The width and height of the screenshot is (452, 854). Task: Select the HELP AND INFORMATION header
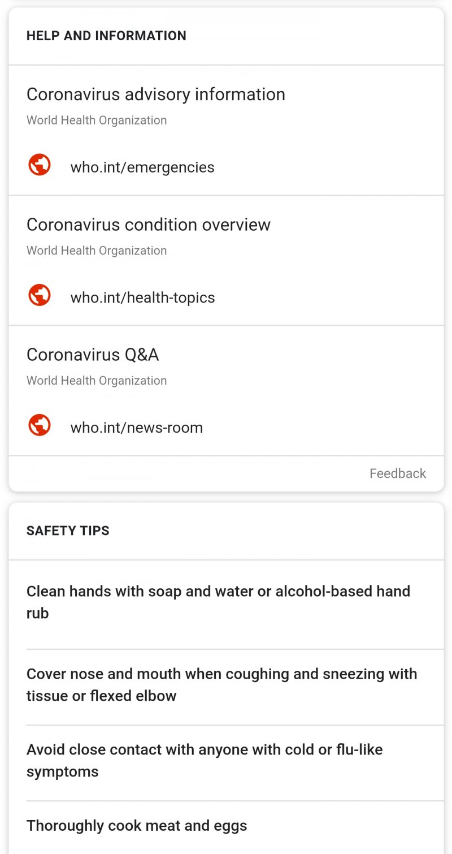tap(106, 36)
